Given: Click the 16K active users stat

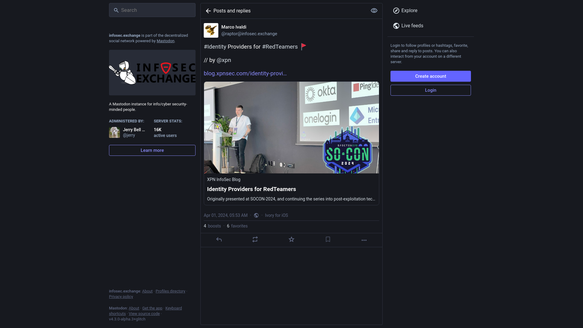Looking at the screenshot, I should coord(165,132).
